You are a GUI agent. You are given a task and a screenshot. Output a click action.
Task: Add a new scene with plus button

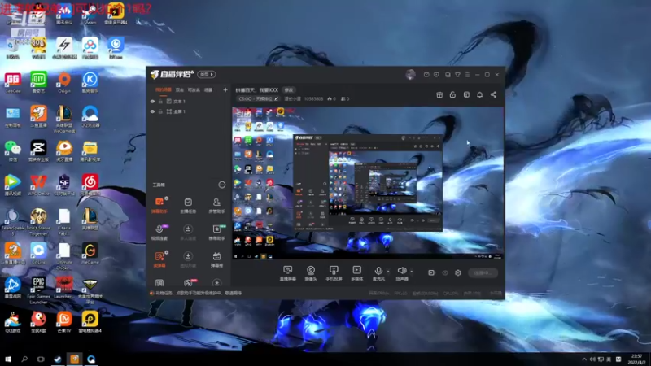tap(225, 89)
